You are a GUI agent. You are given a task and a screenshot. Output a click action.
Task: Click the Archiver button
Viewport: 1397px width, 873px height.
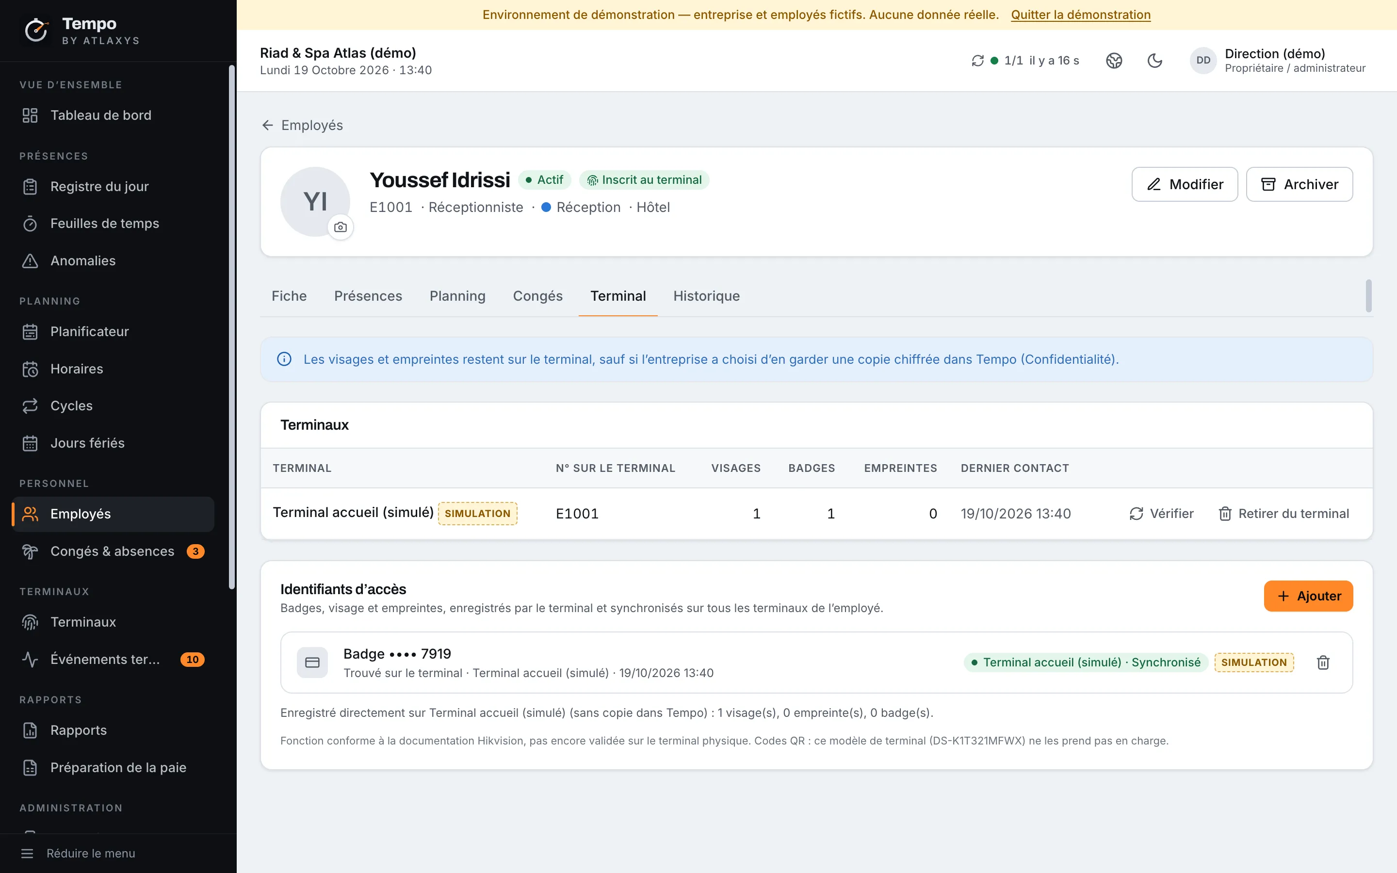pos(1300,184)
